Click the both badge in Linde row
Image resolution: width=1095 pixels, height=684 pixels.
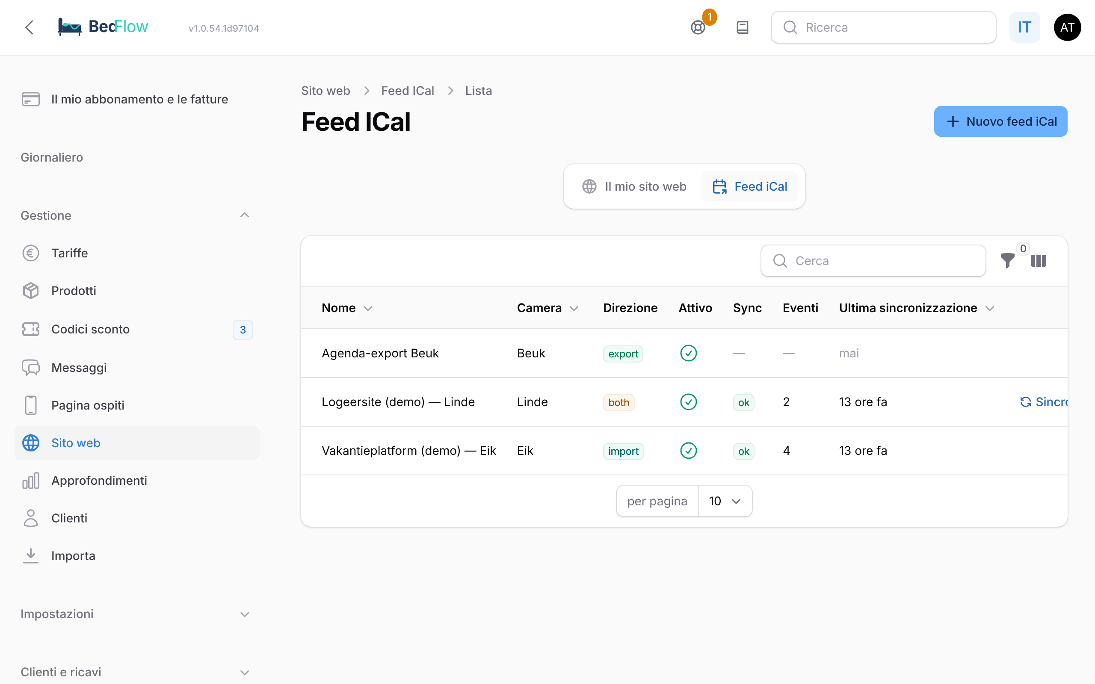(x=619, y=402)
